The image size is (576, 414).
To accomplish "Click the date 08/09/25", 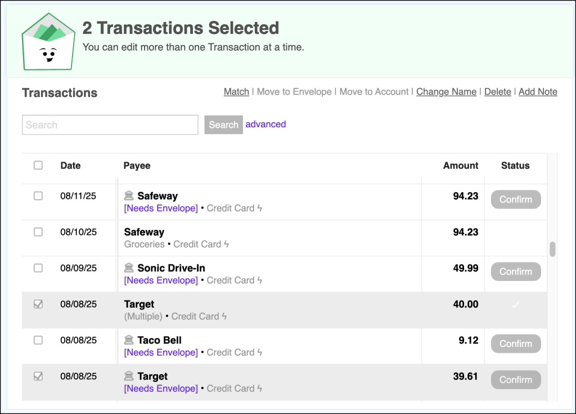I will point(79,268).
